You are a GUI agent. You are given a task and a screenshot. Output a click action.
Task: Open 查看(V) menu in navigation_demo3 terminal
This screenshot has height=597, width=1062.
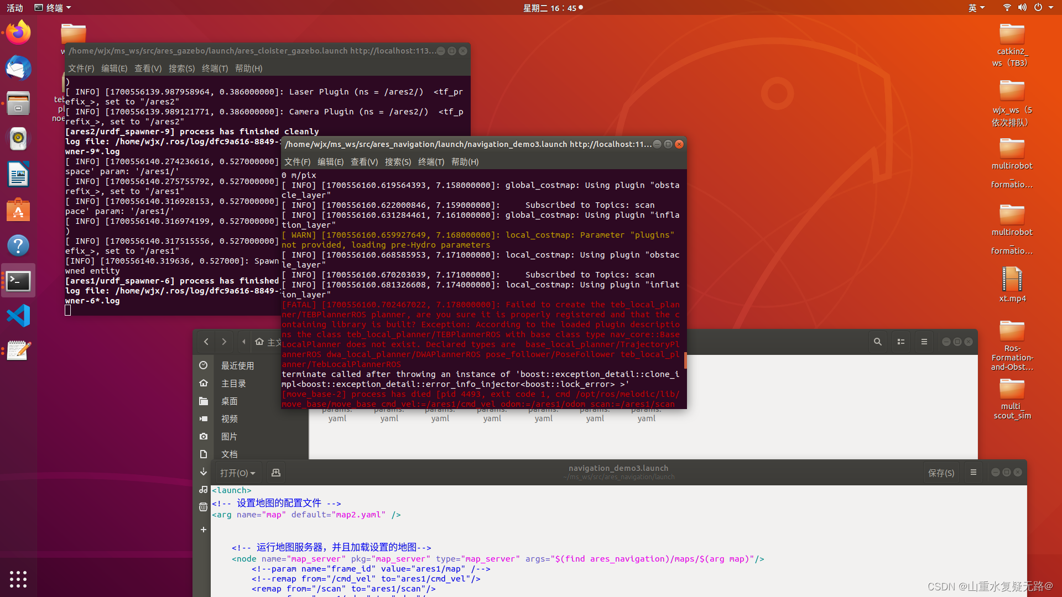[364, 162]
